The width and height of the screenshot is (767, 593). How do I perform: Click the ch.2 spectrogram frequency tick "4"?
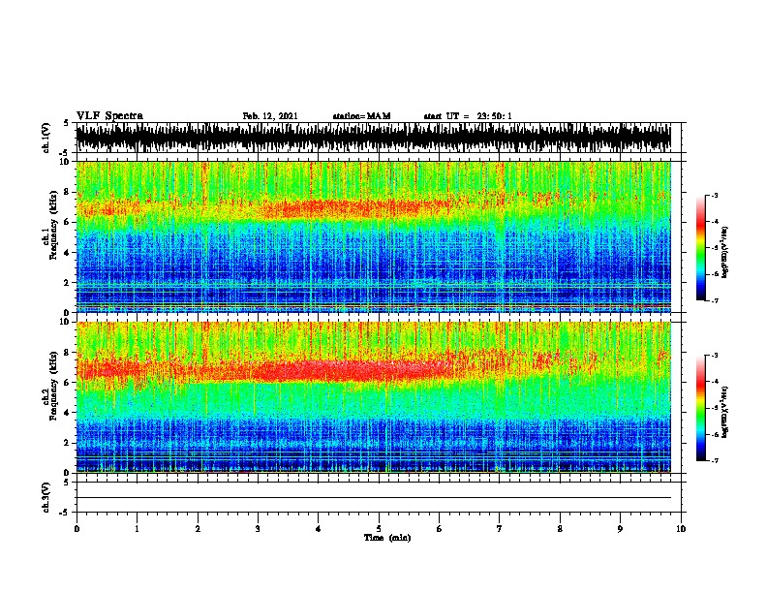[x=68, y=413]
